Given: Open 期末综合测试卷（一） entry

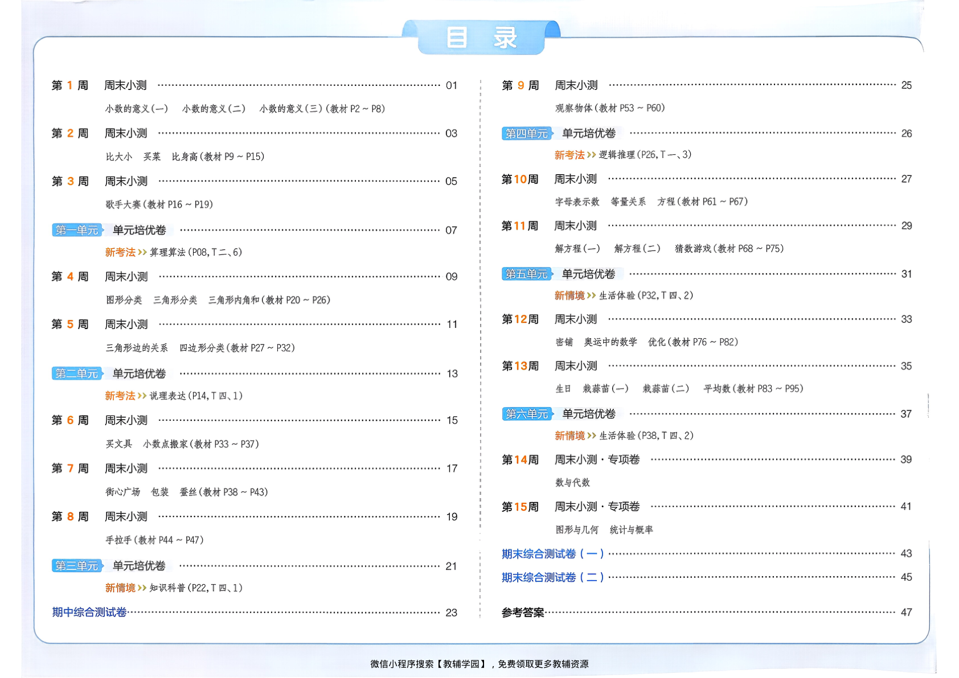Looking at the screenshot, I should [552, 553].
